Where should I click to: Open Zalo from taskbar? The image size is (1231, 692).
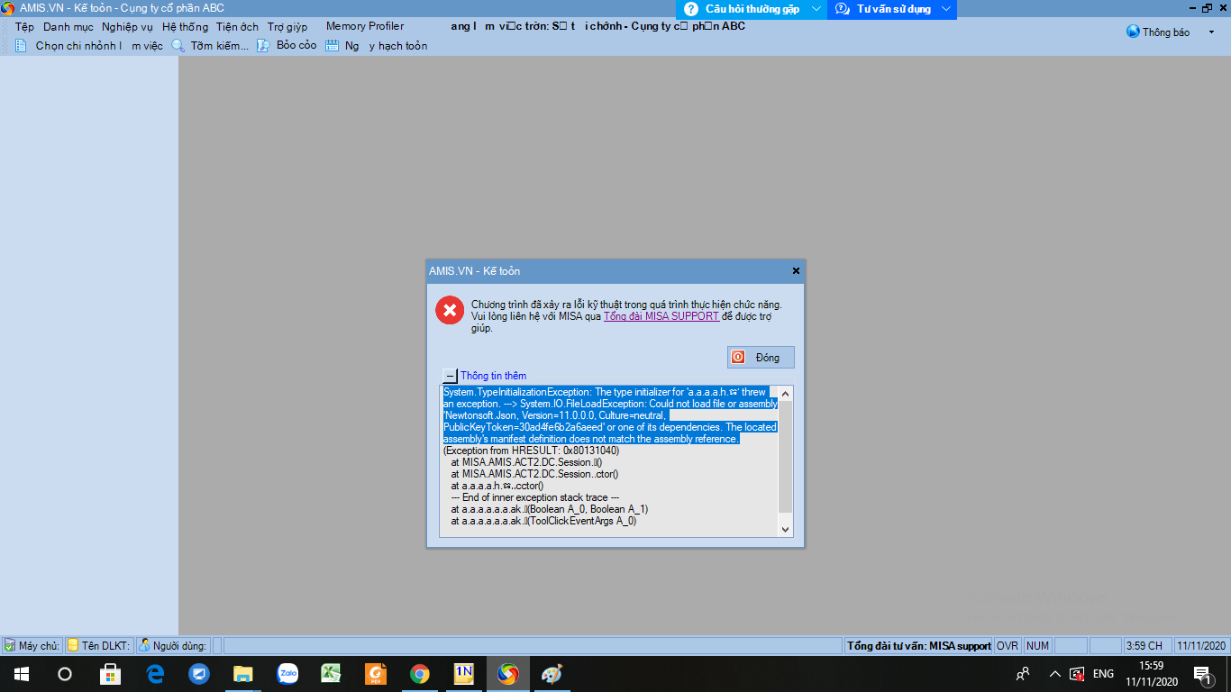[x=287, y=674]
